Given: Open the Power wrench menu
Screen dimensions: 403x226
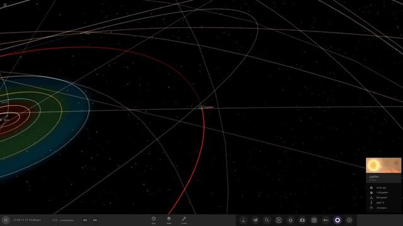Looking at the screenshot, I should [x=184, y=220].
